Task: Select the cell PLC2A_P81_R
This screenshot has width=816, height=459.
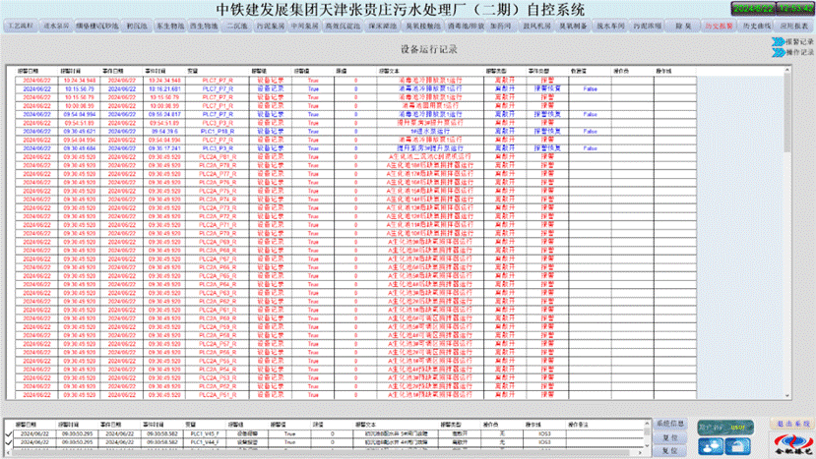Action: point(218,157)
